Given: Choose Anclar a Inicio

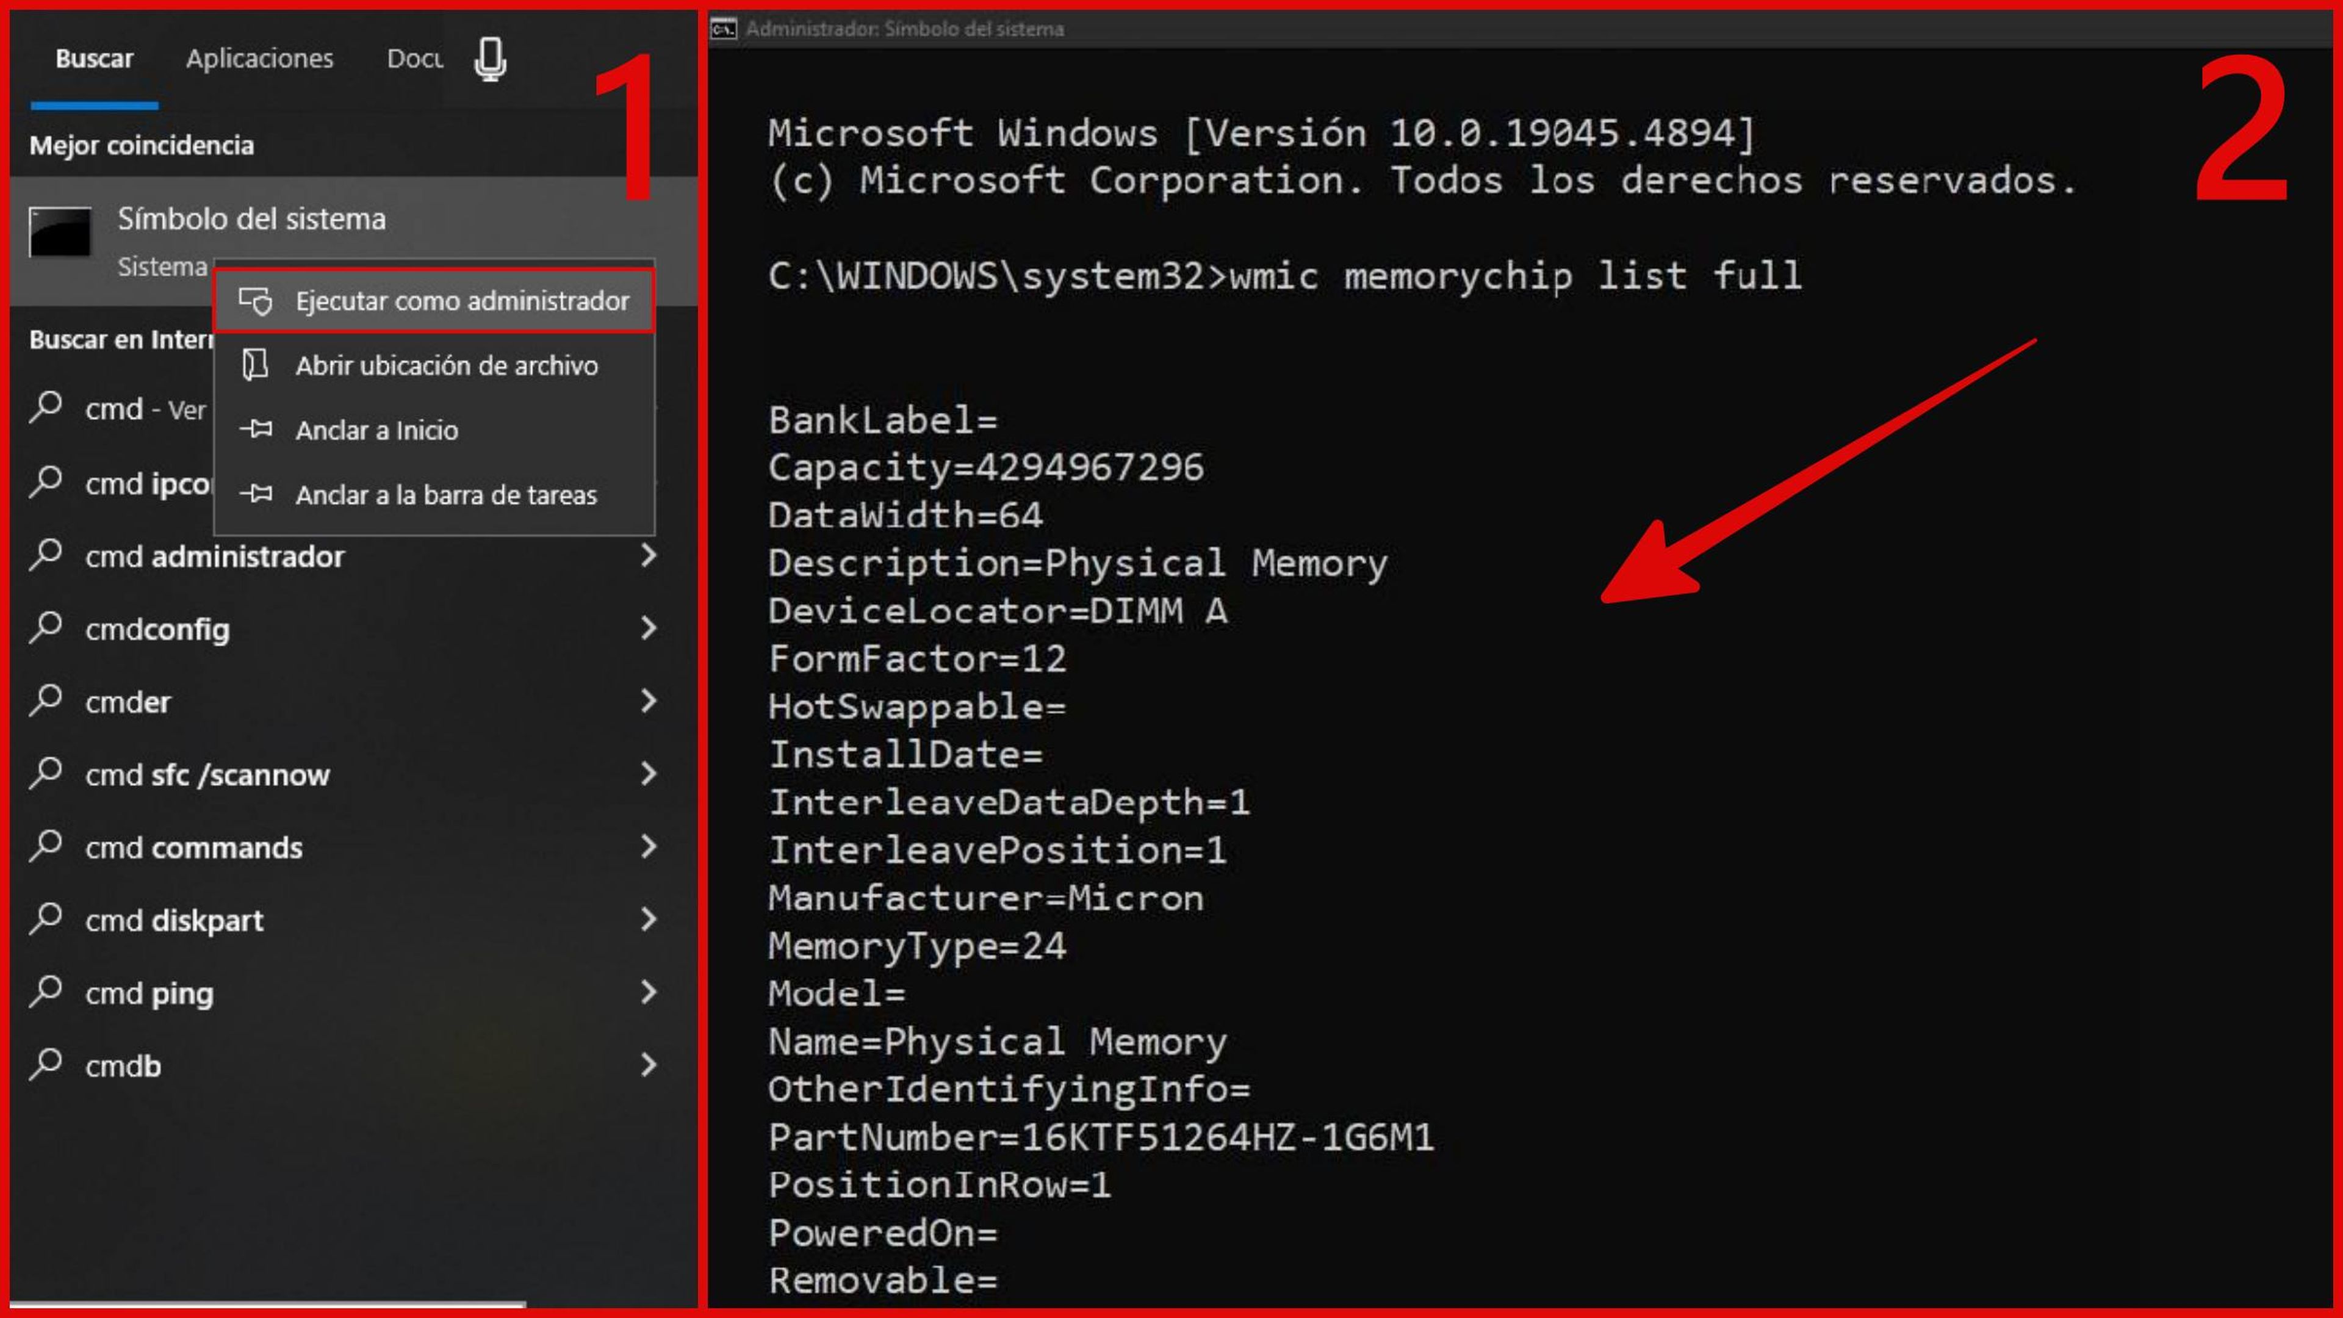Looking at the screenshot, I should [x=434, y=430].
